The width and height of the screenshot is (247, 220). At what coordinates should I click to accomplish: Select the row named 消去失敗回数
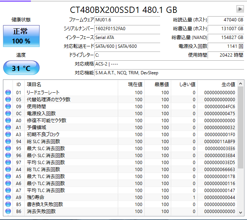point(120,211)
